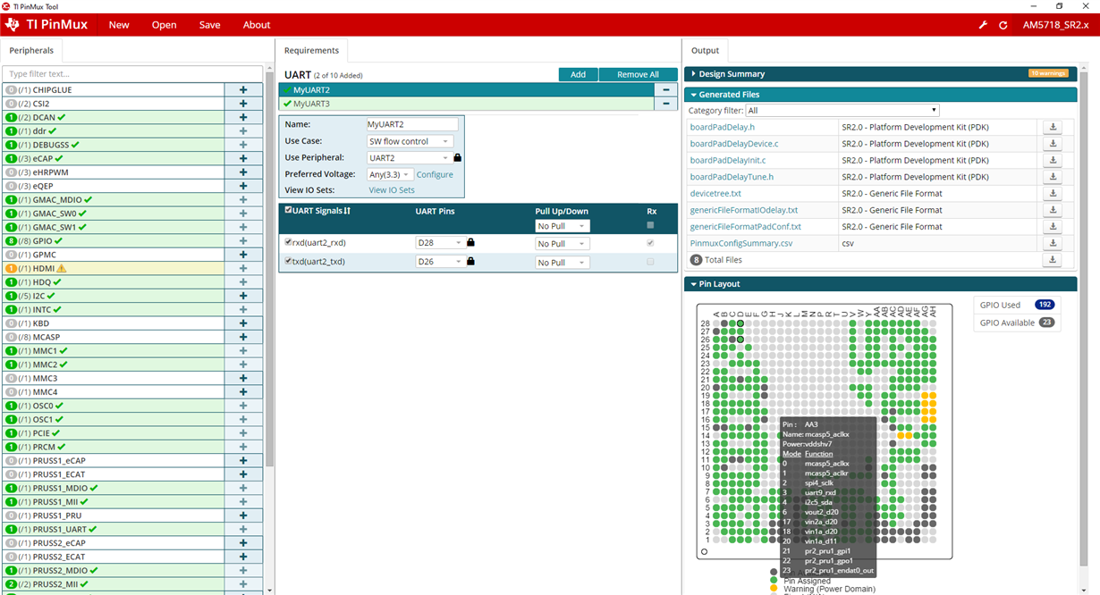Viewport: 1100px width, 595px height.
Task: Select the Output tab
Action: pos(705,51)
